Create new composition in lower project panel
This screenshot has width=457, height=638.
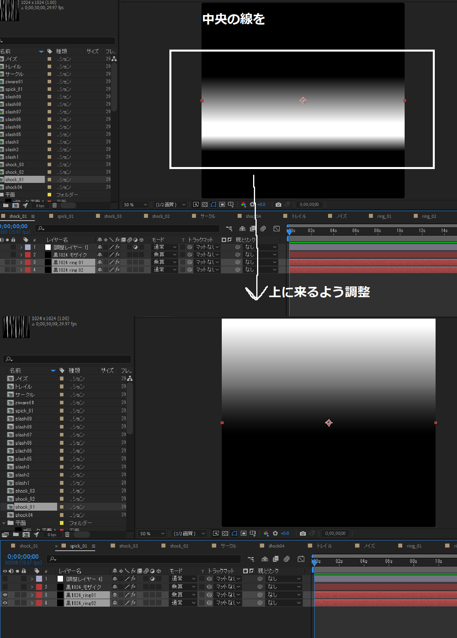point(26,534)
